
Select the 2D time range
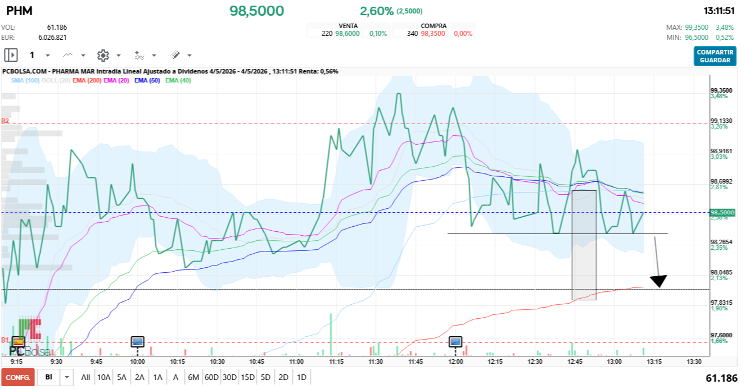(283, 377)
